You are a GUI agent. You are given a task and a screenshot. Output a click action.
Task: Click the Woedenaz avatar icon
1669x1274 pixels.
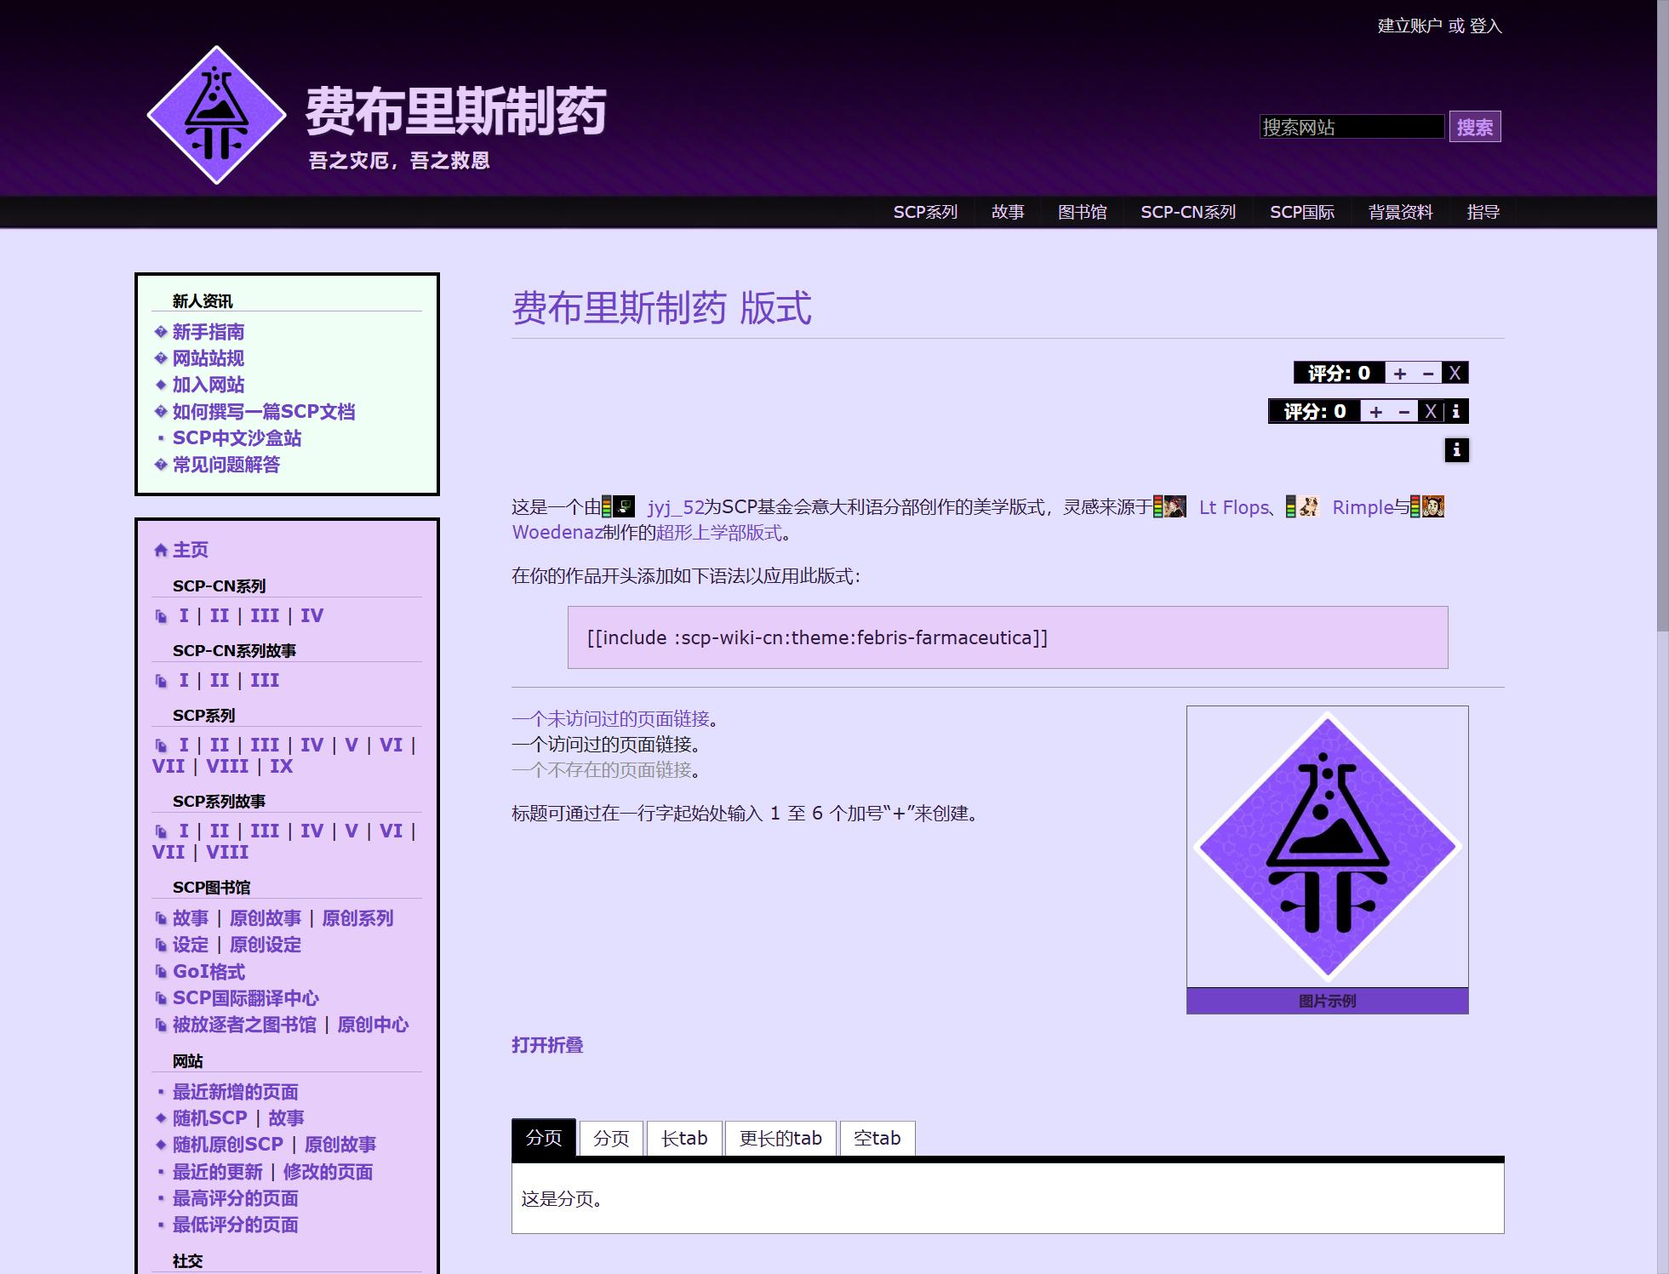1433,507
